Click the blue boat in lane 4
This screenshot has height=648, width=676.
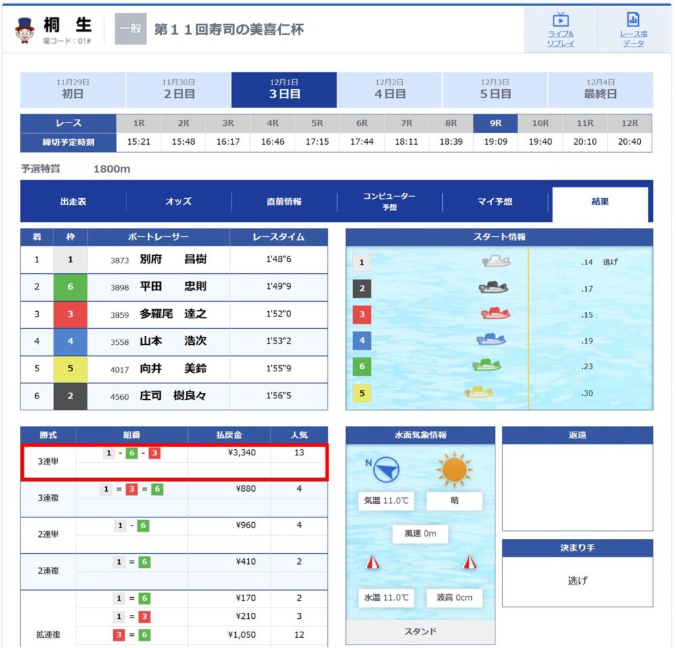491,340
